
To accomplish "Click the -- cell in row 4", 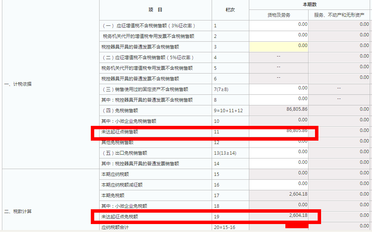I will pyautogui.click(x=278, y=57).
